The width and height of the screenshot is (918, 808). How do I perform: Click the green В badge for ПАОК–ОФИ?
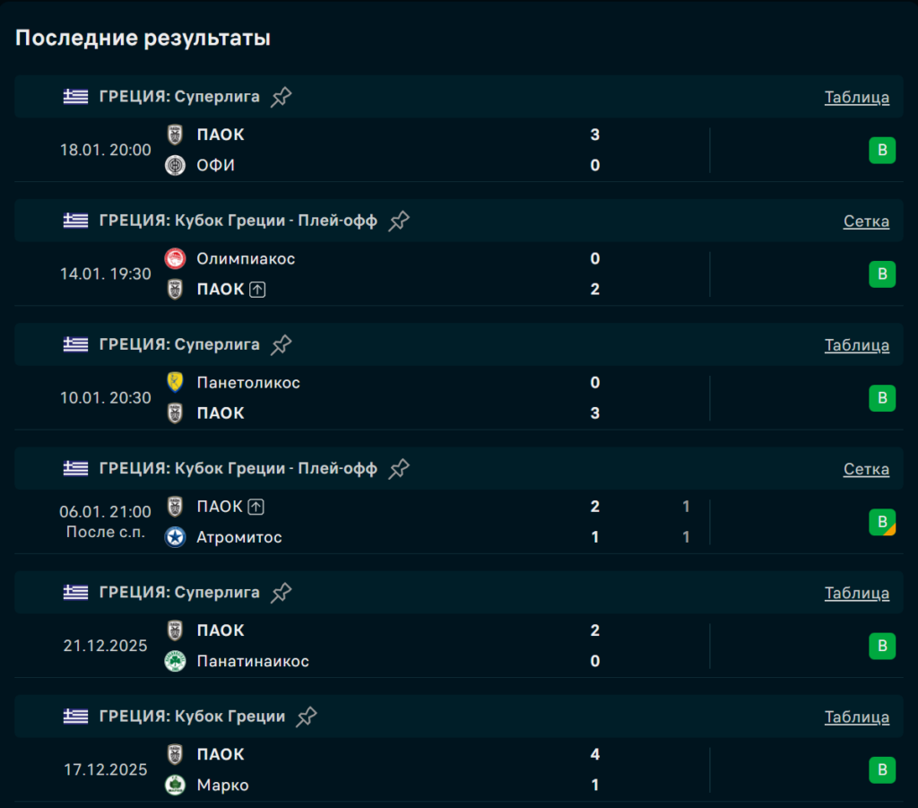[x=881, y=150]
